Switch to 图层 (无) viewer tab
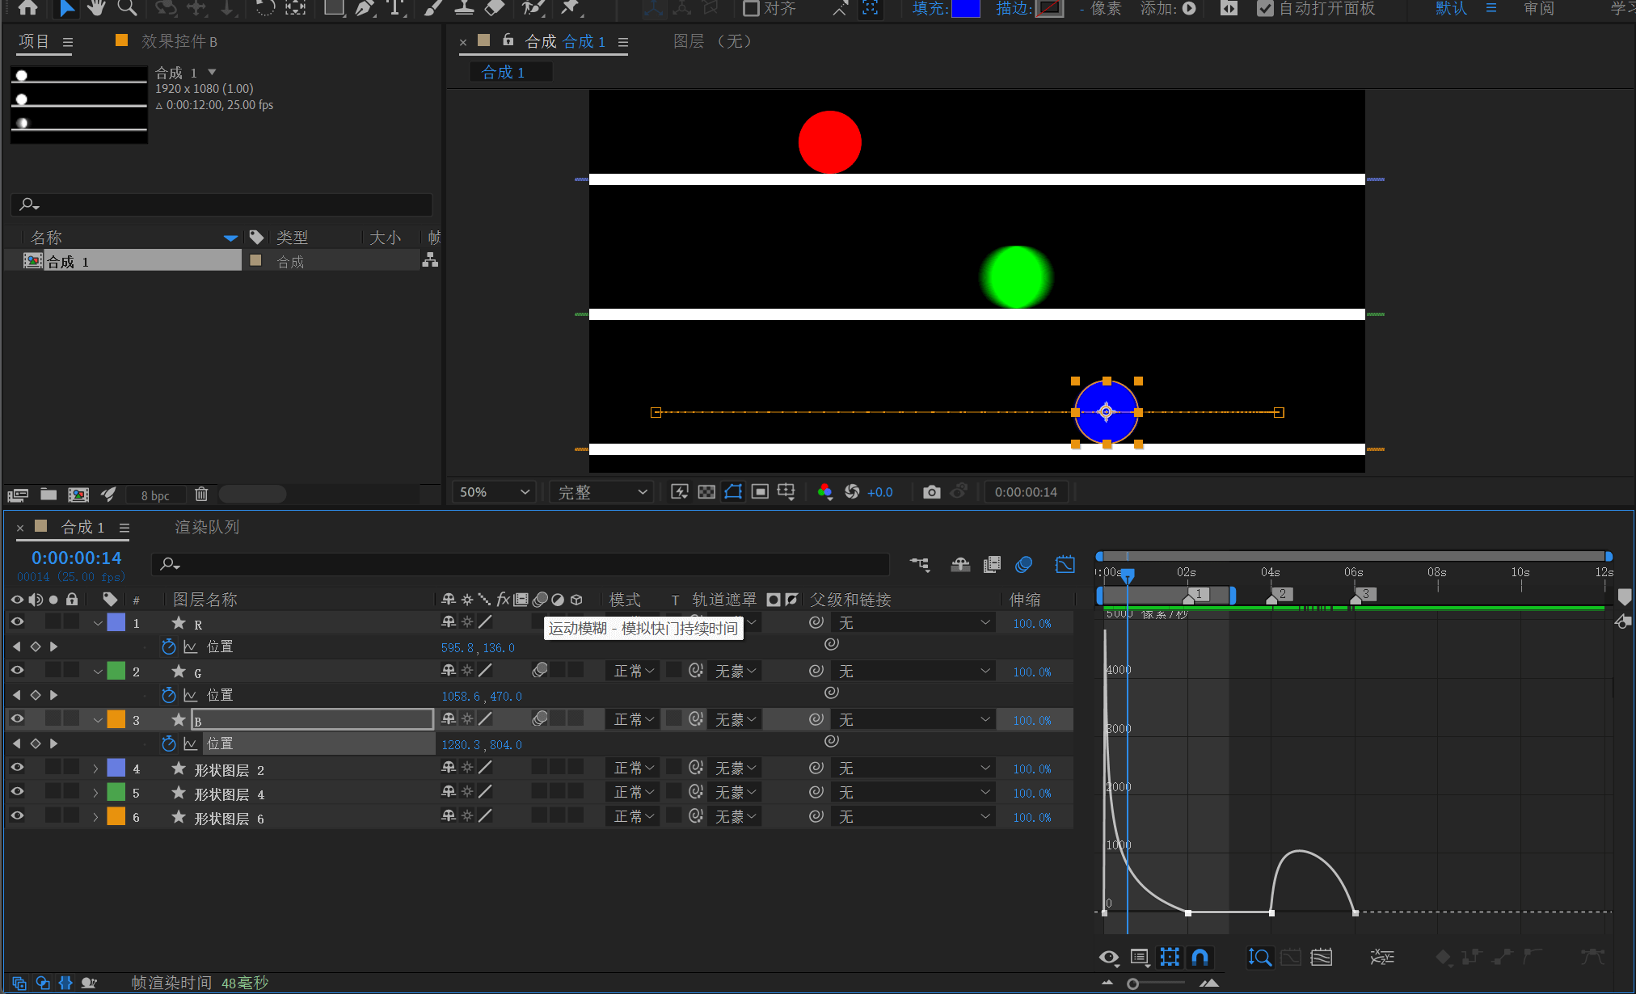Screen dimensions: 1636x994 pos(713,41)
